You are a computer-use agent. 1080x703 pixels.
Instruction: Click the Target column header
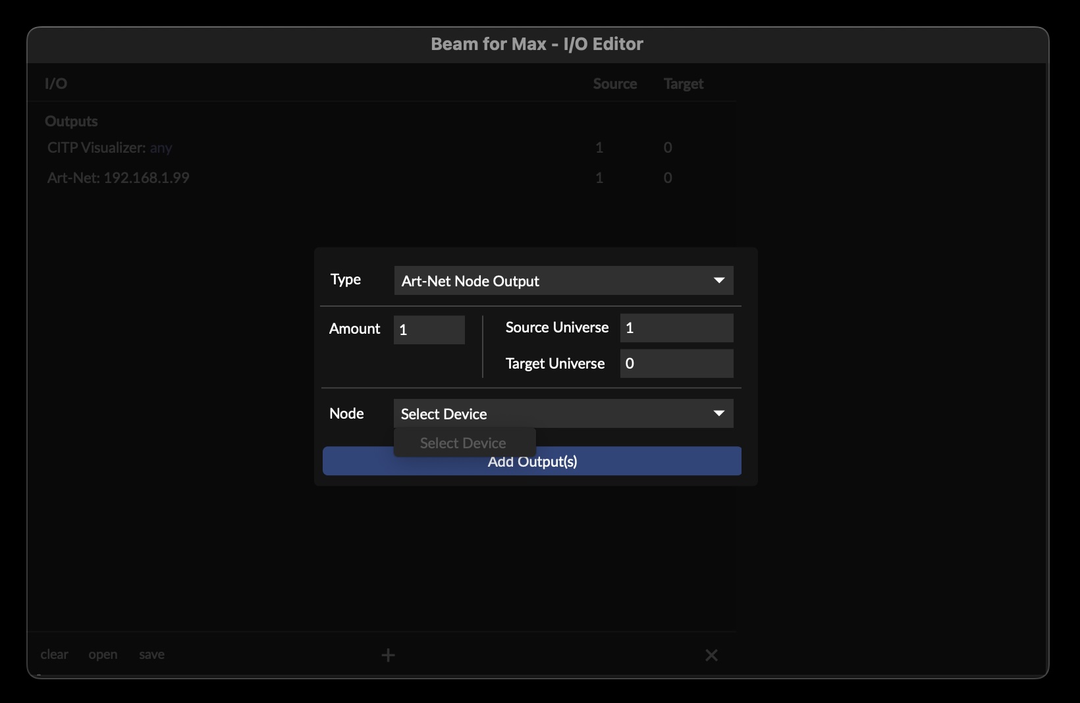pyautogui.click(x=683, y=84)
